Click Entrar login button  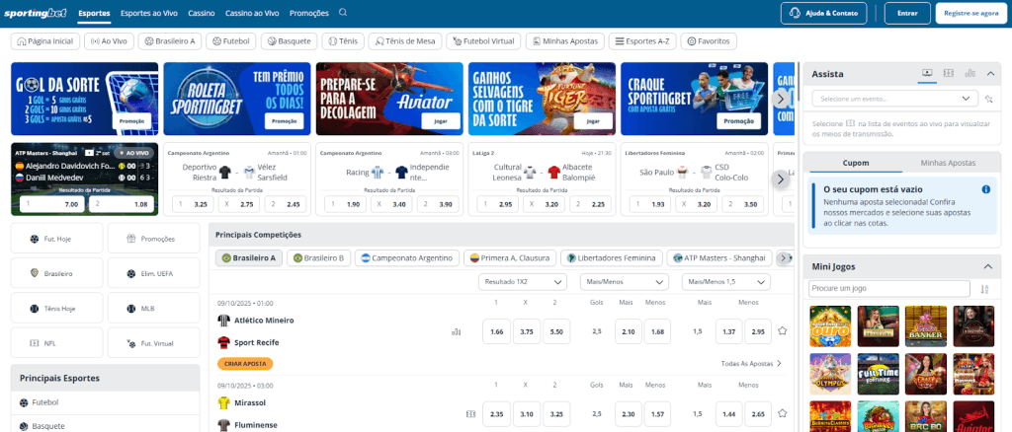pyautogui.click(x=907, y=13)
